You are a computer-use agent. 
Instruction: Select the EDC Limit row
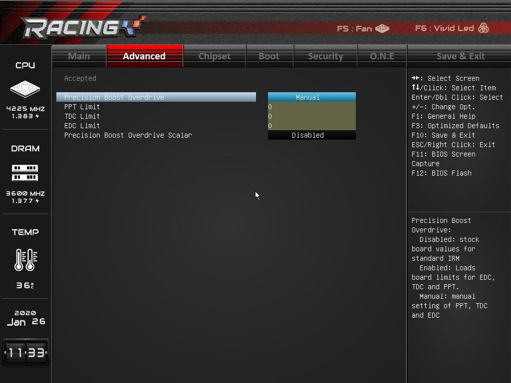[x=156, y=126]
